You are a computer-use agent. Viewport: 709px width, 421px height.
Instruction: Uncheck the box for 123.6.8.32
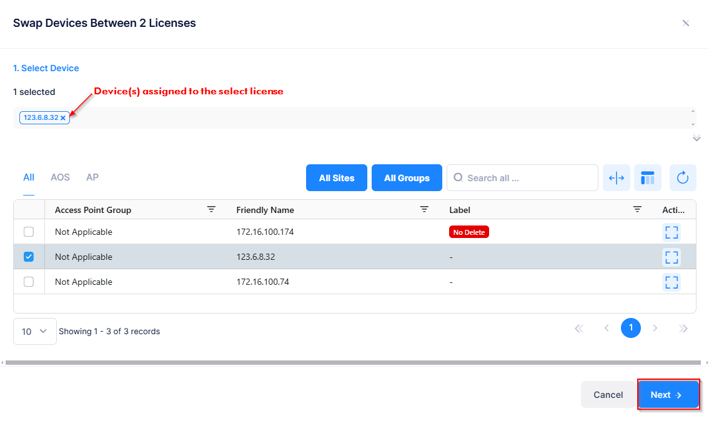[x=29, y=257]
